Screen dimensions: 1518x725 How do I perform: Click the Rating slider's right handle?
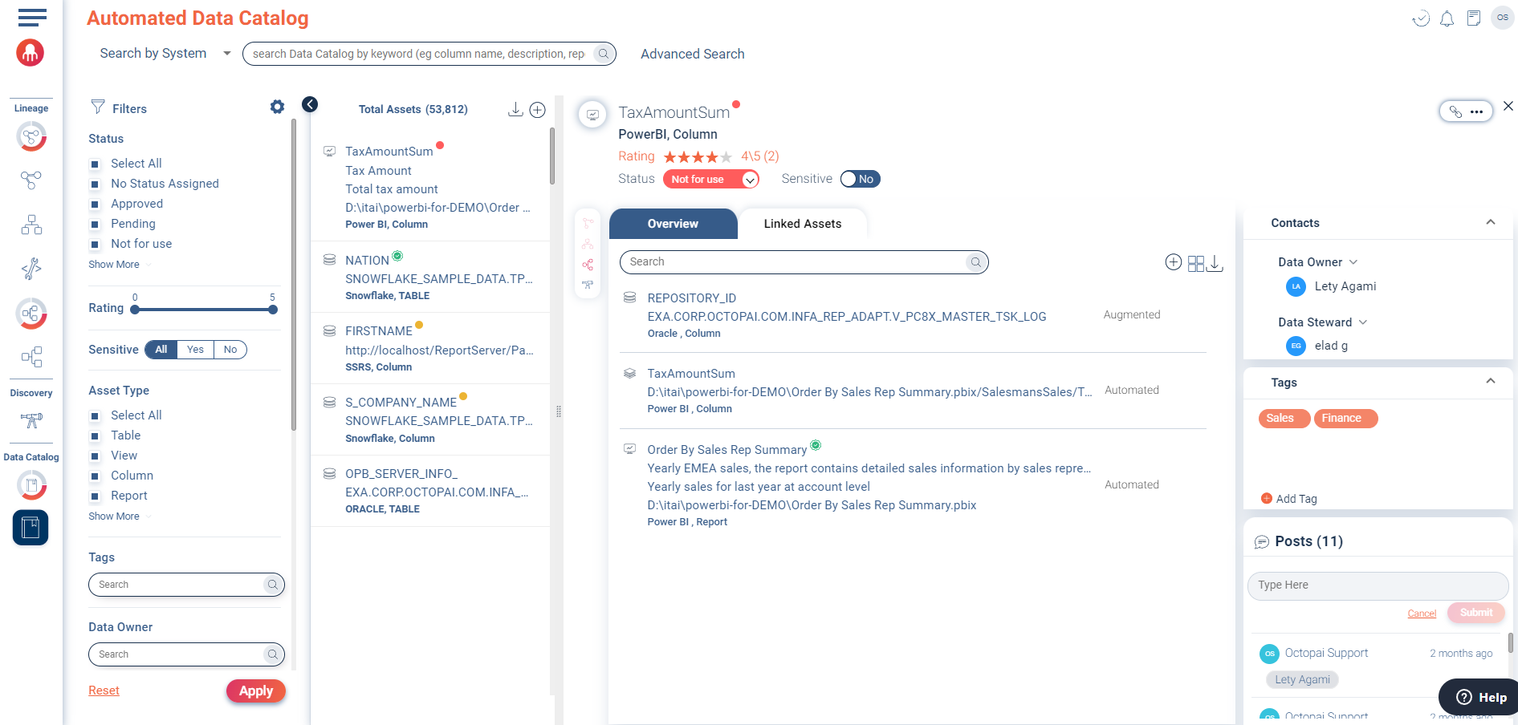coord(273,310)
